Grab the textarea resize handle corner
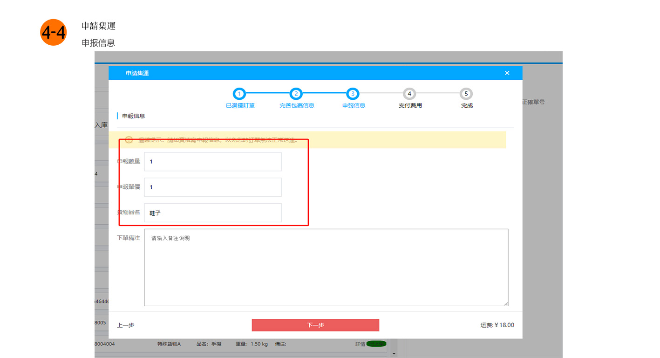This screenshot has width=660, height=358. [x=505, y=303]
